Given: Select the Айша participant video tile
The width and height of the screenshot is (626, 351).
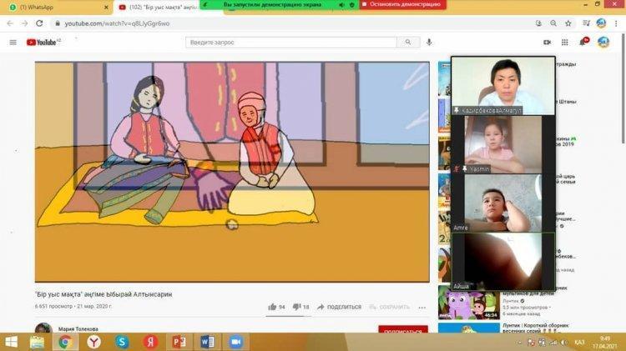Looking at the screenshot, I should coord(503,262).
